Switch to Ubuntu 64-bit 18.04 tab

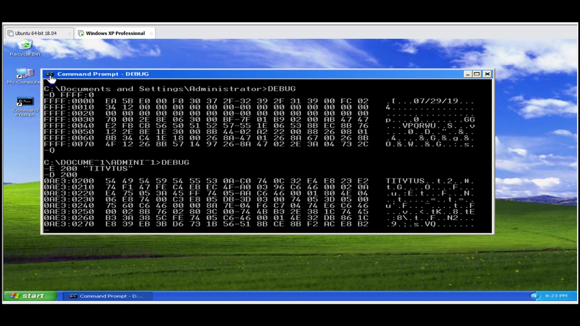36,33
